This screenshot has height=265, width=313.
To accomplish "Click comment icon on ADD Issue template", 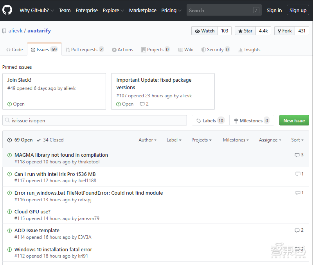I will (x=297, y=231).
